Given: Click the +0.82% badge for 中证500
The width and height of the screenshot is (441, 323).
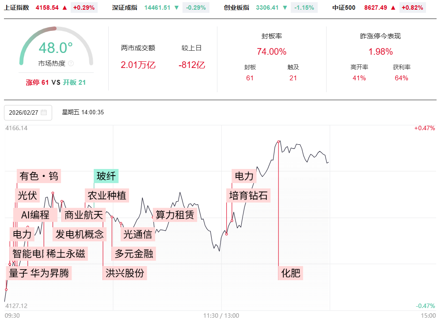Looking at the screenshot, I should coord(412,8).
